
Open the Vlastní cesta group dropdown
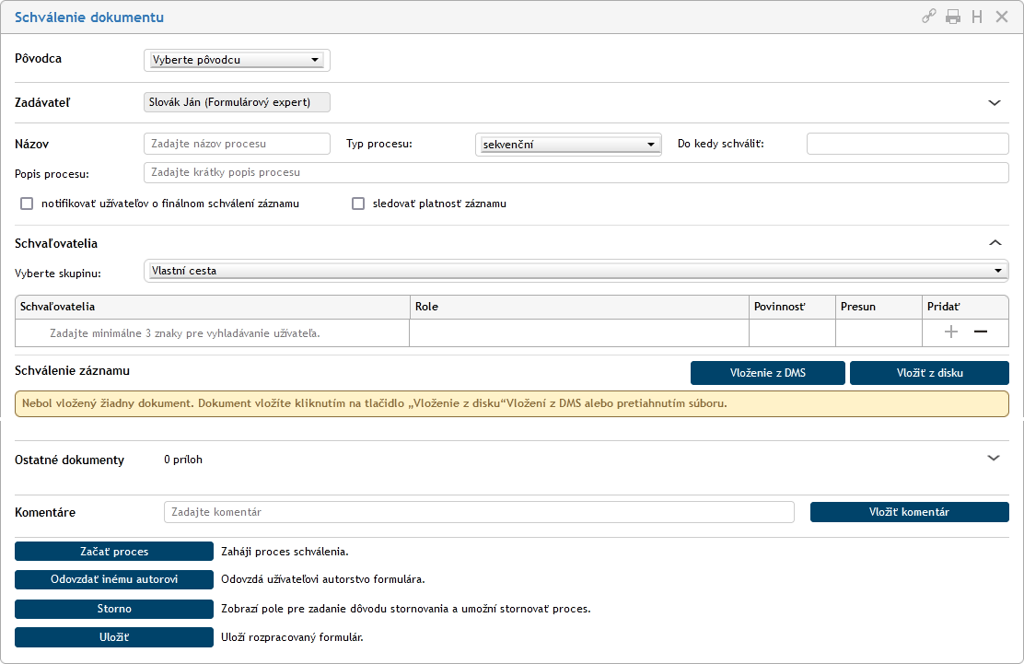[x=576, y=271]
